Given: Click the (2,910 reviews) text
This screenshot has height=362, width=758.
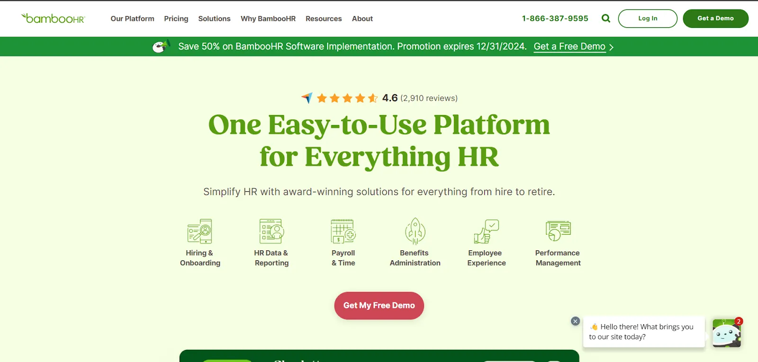Looking at the screenshot, I should click(x=429, y=98).
